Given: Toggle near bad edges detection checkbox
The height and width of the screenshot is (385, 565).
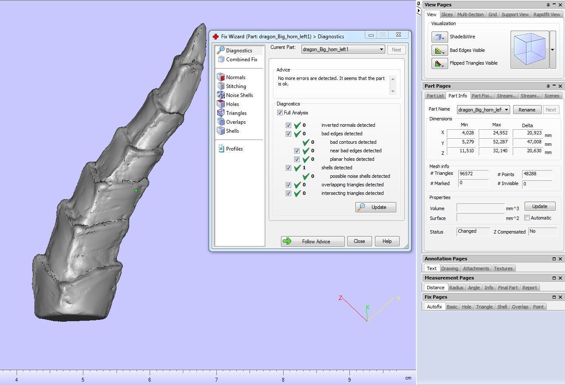Looking at the screenshot, I should (x=297, y=151).
